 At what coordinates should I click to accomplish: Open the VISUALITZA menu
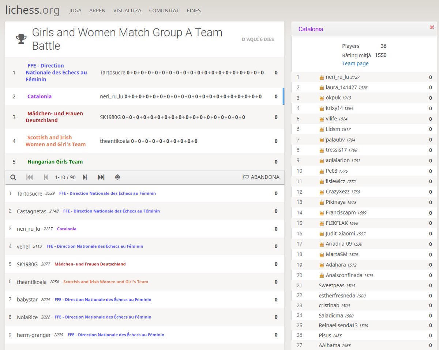pyautogui.click(x=127, y=11)
